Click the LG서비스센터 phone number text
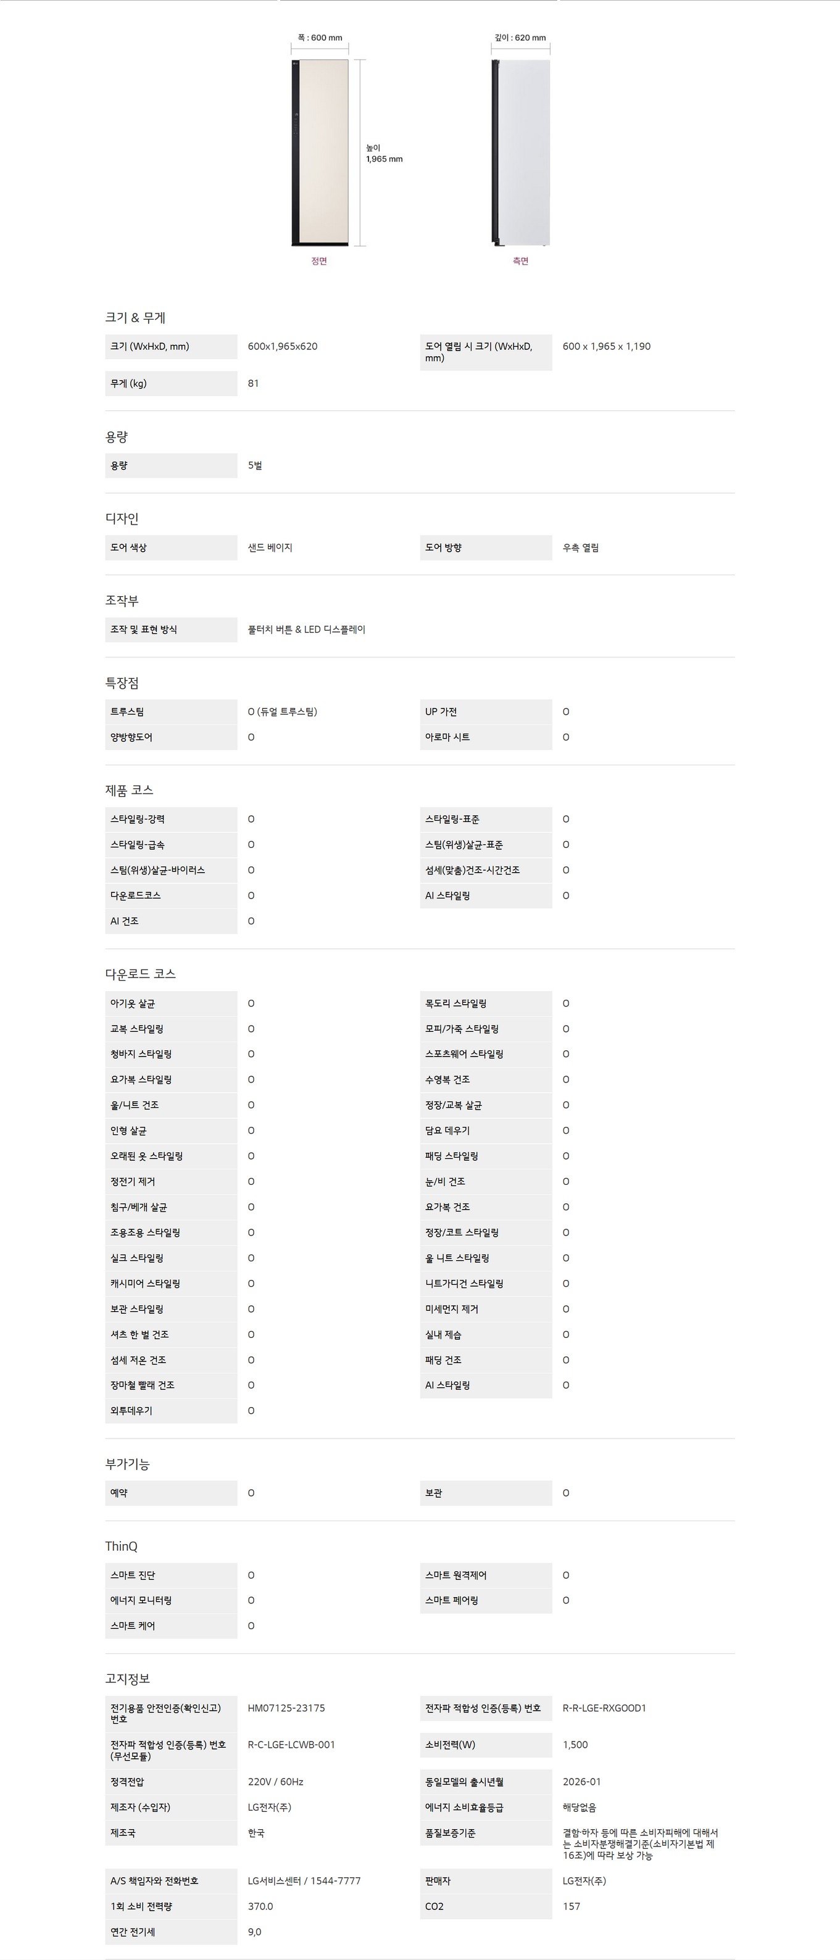840x1960 pixels. pyautogui.click(x=304, y=1881)
